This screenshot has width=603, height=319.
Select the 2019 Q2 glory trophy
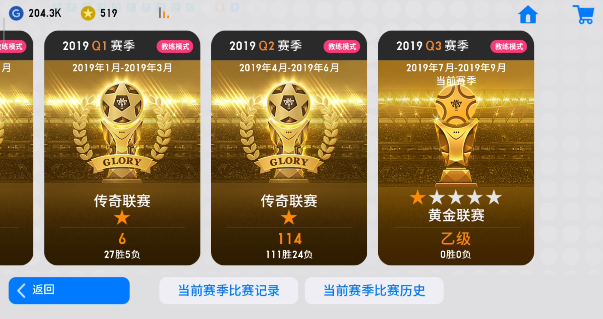(x=289, y=130)
